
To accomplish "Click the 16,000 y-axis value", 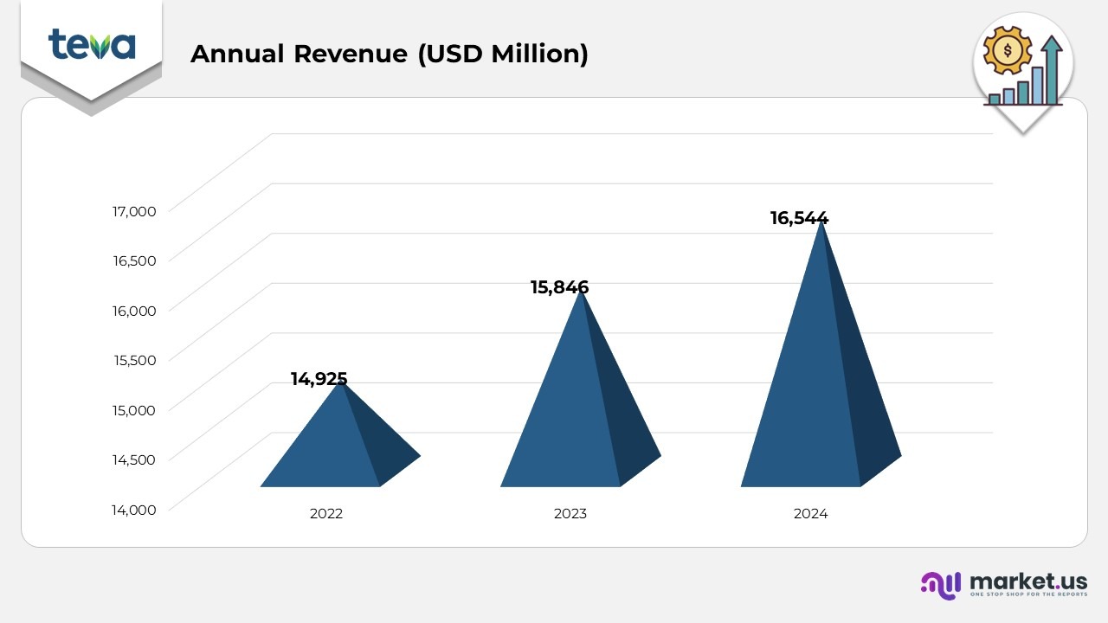I will [134, 311].
